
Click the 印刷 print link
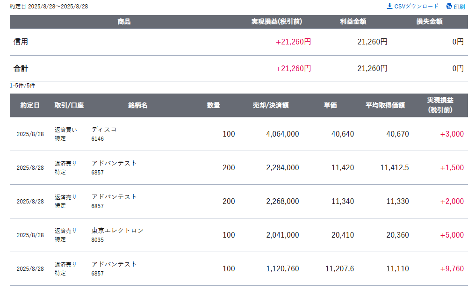click(456, 7)
